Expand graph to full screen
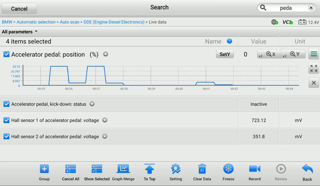This screenshot has height=186, width=320. pos(314,69)
